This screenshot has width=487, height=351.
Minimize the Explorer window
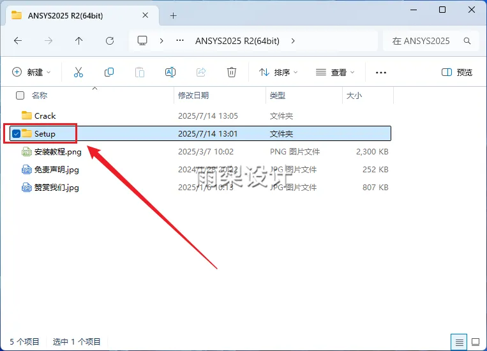click(x=414, y=10)
